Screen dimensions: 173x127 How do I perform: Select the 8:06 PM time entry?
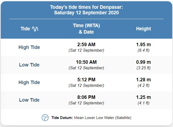[86, 97]
